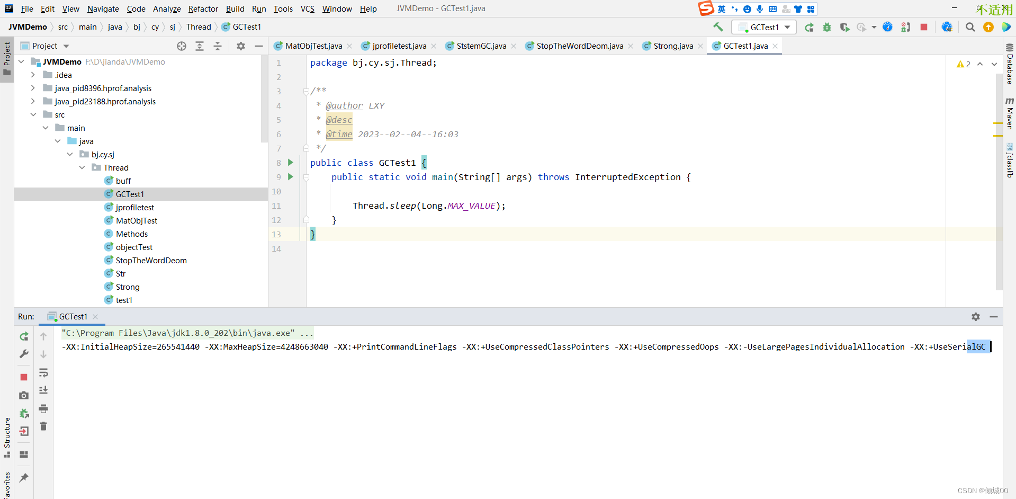
Task: Rerun GCTest1 in Run panel
Action: pyautogui.click(x=24, y=336)
